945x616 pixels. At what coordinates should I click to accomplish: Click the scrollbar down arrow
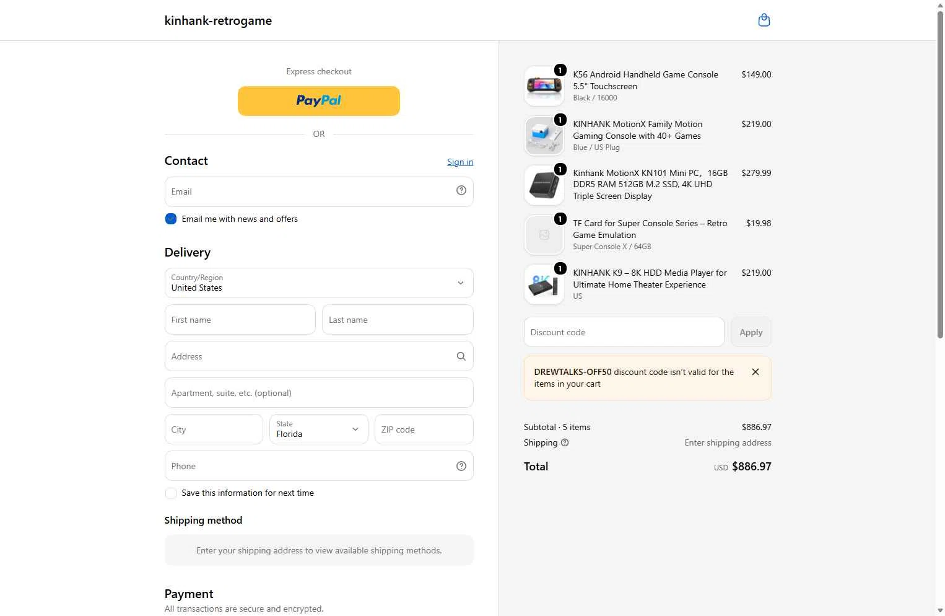940,610
